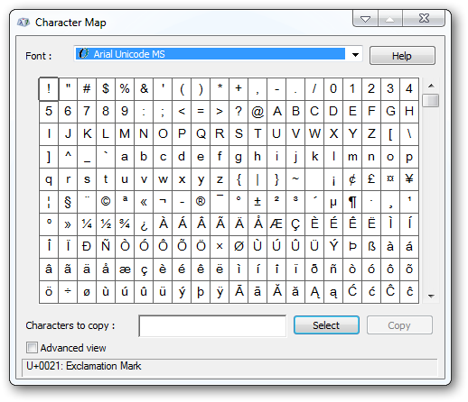Select the sharp s ß cell
The height and width of the screenshot is (402, 468).
(371, 247)
